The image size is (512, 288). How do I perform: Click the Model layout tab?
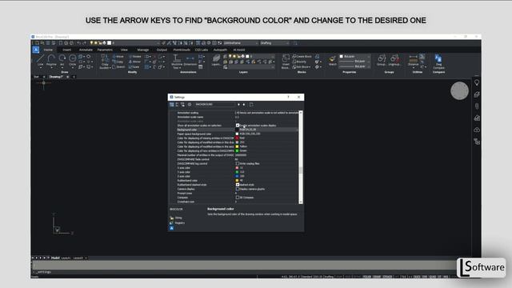[x=55, y=258]
